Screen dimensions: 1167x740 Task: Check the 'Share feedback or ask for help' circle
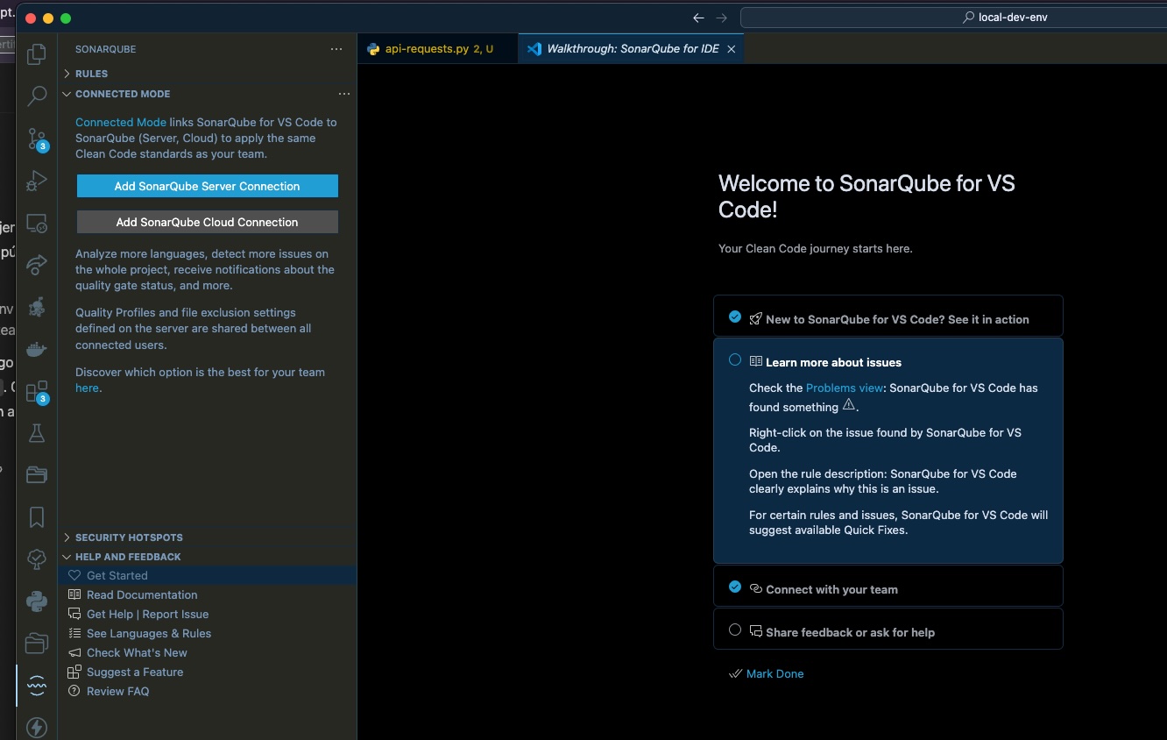735,630
